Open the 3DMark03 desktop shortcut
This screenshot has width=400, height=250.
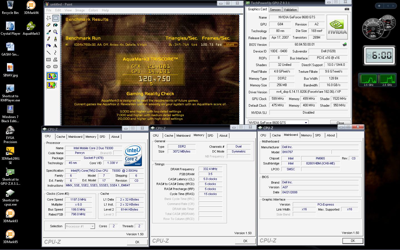pyautogui.click(x=10, y=216)
